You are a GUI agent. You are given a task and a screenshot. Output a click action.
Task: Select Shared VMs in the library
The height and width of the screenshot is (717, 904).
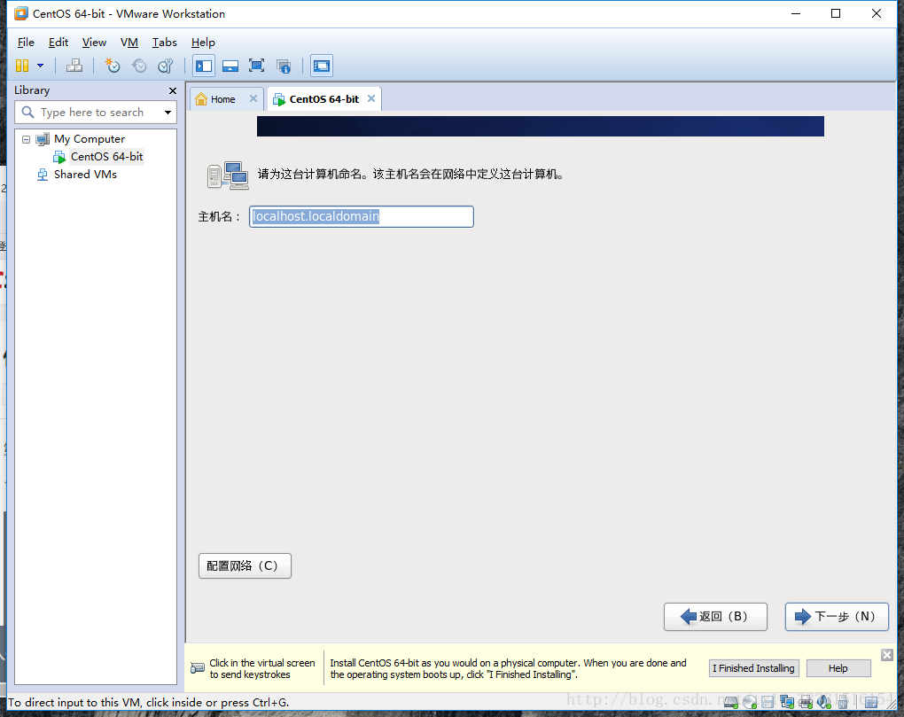[85, 174]
